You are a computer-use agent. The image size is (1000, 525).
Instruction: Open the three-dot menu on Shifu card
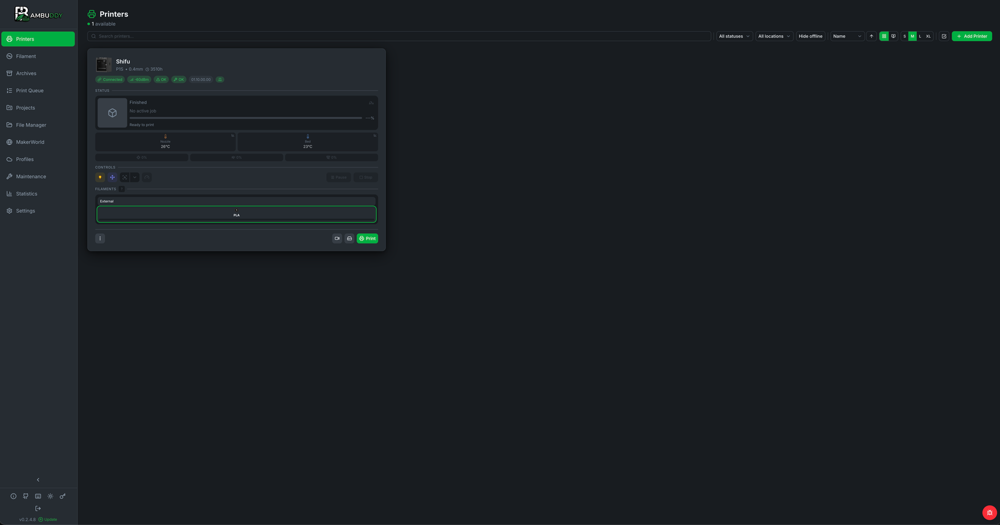point(100,239)
